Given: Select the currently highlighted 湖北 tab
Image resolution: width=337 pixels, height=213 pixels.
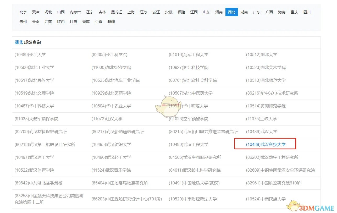Looking at the screenshot, I should click(231, 12).
